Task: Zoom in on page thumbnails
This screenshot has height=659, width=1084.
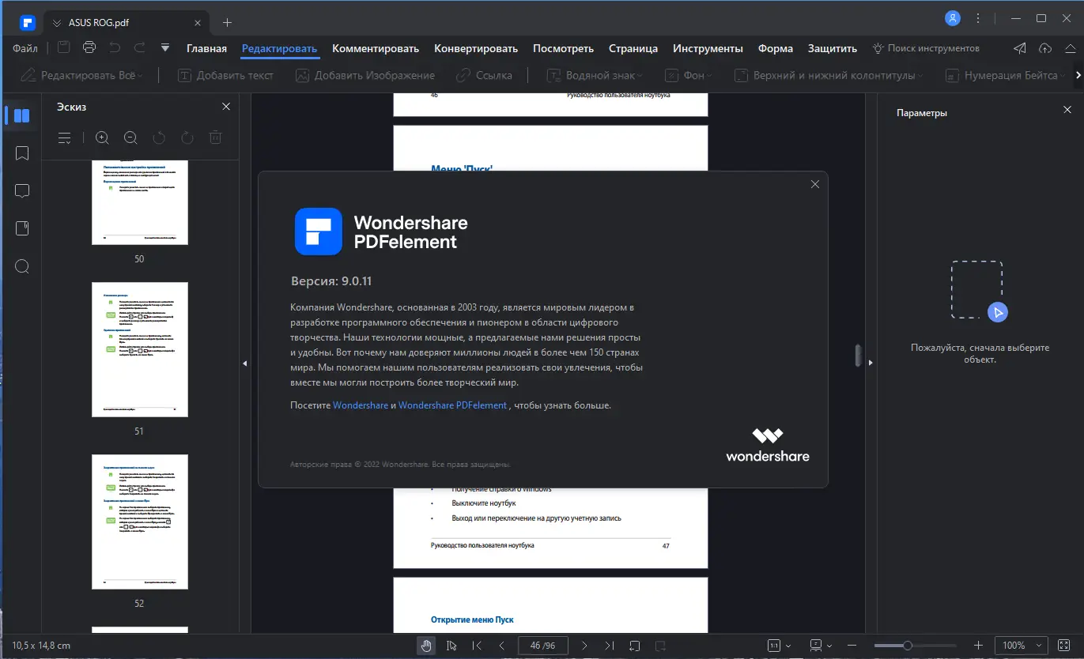Action: (x=102, y=137)
